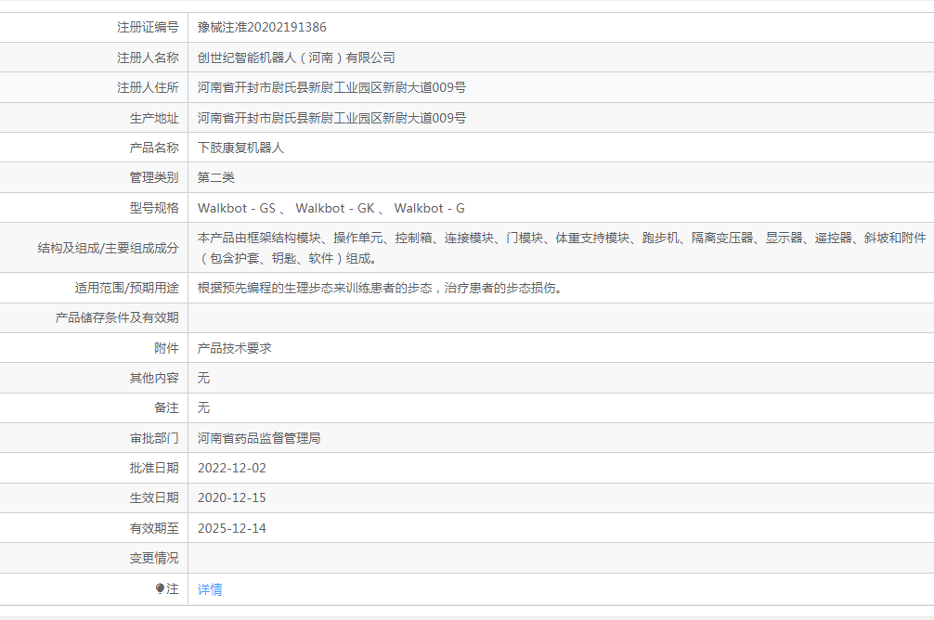Click the 批准日期 label
934x620 pixels.
click(154, 468)
